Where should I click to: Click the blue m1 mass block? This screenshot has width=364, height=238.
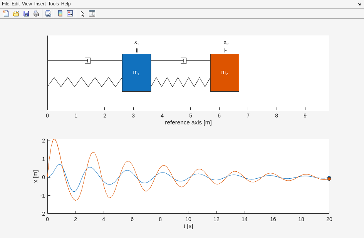click(136, 72)
